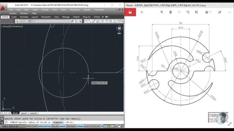Image resolution: width=234 pixels, height=131 pixels.
Task: Select the Diameter option in command line
Action: coord(58,122)
